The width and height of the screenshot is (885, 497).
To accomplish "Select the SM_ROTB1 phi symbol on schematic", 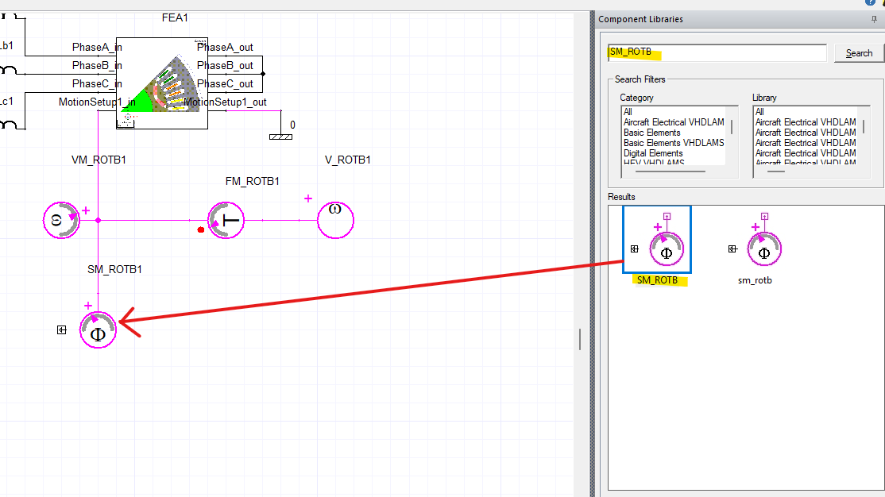I will 97,329.
